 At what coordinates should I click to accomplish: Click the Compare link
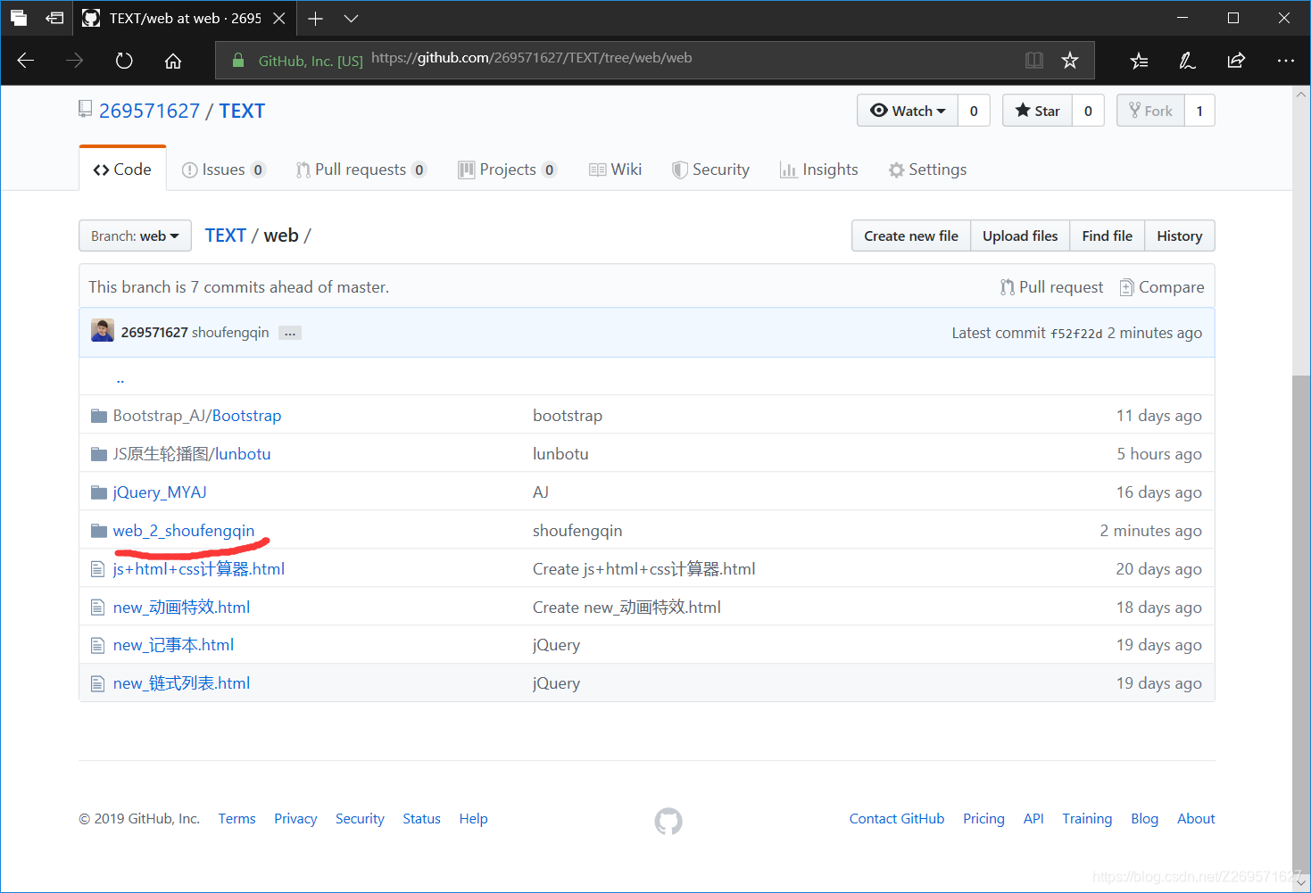1162,287
